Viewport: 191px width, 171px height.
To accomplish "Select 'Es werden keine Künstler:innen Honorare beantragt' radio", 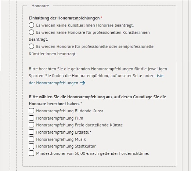I will [31, 25].
